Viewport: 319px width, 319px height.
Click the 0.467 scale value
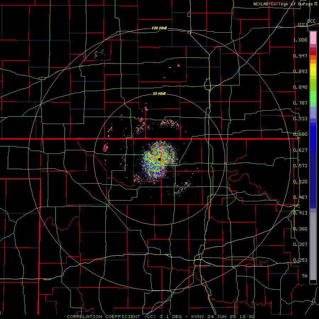click(x=300, y=197)
